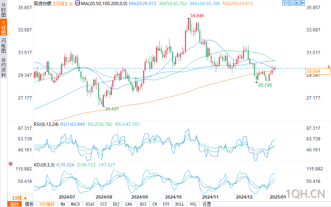Click the 28.726 low price label
The height and width of the screenshot is (207, 331).
(265, 85)
